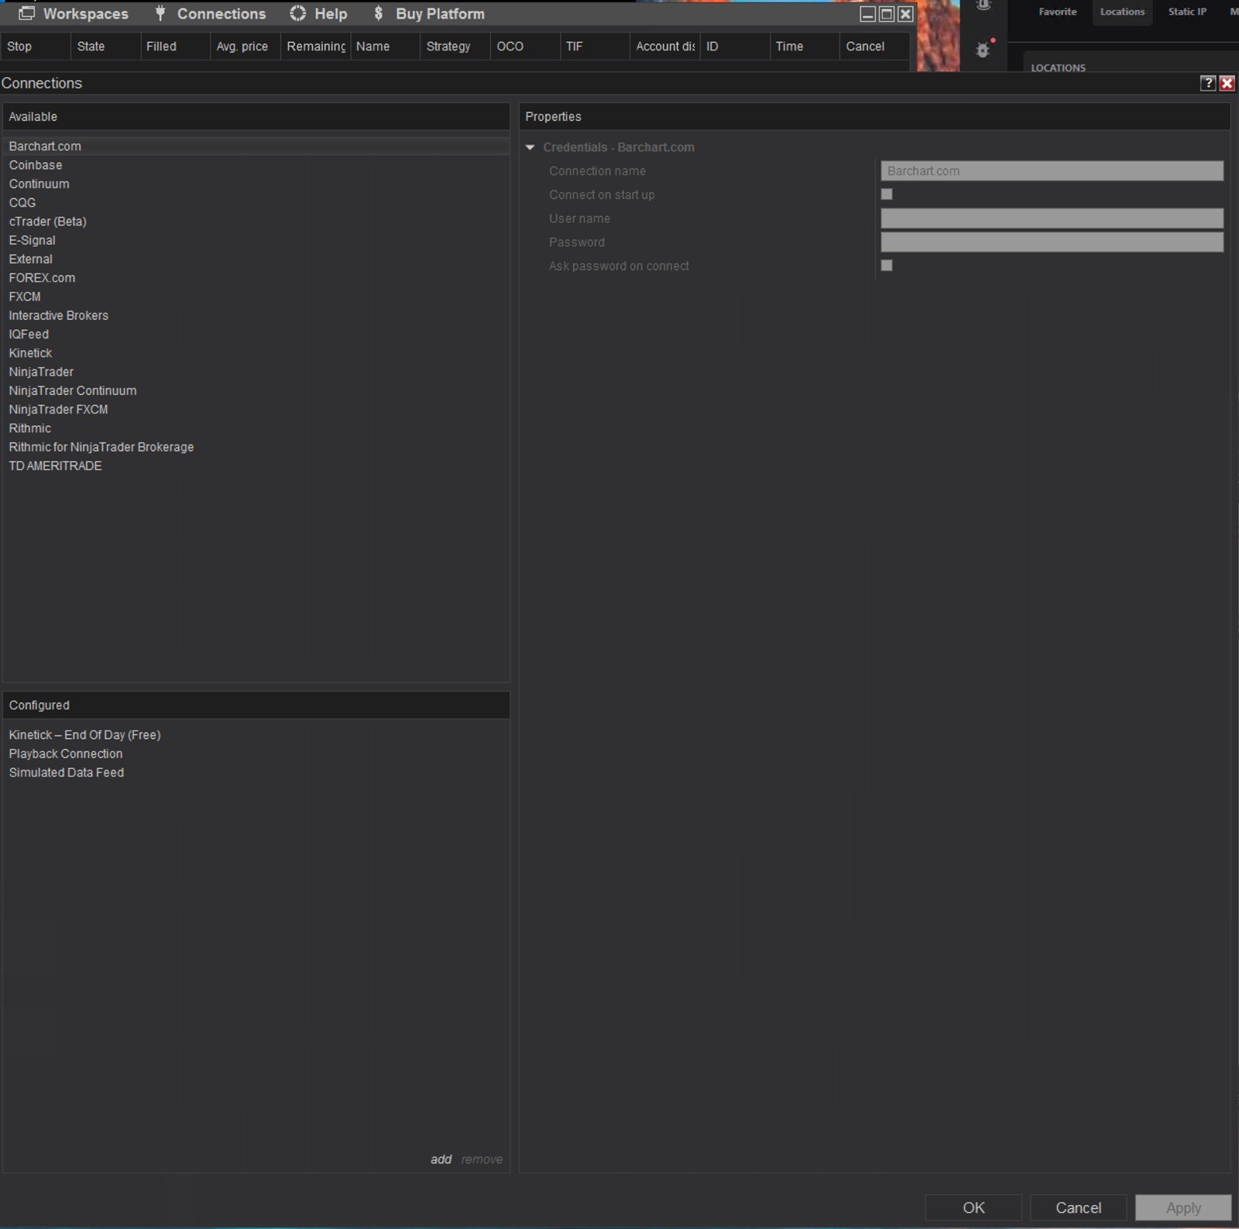Close the Connections dialog
1239x1229 pixels.
[1227, 83]
